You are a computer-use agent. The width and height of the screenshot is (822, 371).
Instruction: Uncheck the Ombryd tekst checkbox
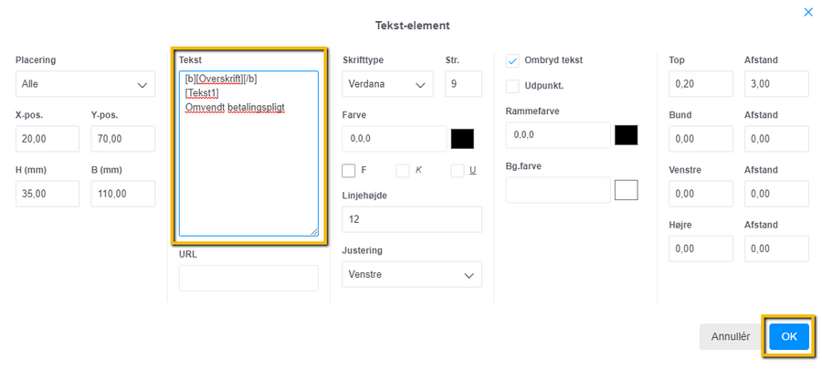point(512,61)
